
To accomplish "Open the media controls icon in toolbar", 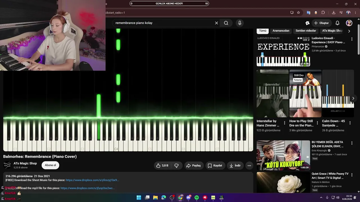I will (x=341, y=13).
